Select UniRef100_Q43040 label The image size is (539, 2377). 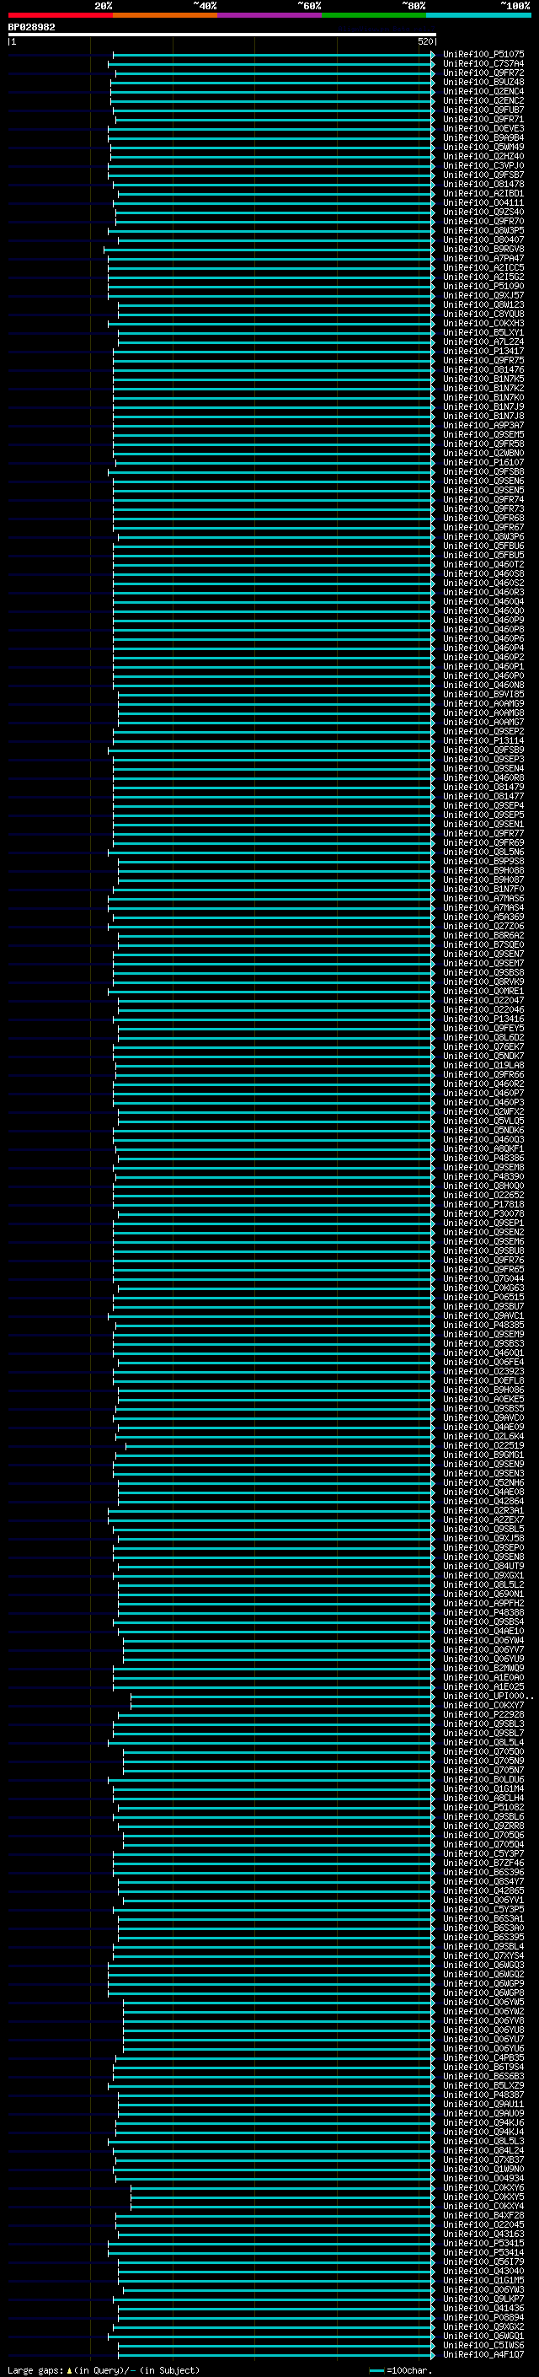click(x=483, y=2271)
